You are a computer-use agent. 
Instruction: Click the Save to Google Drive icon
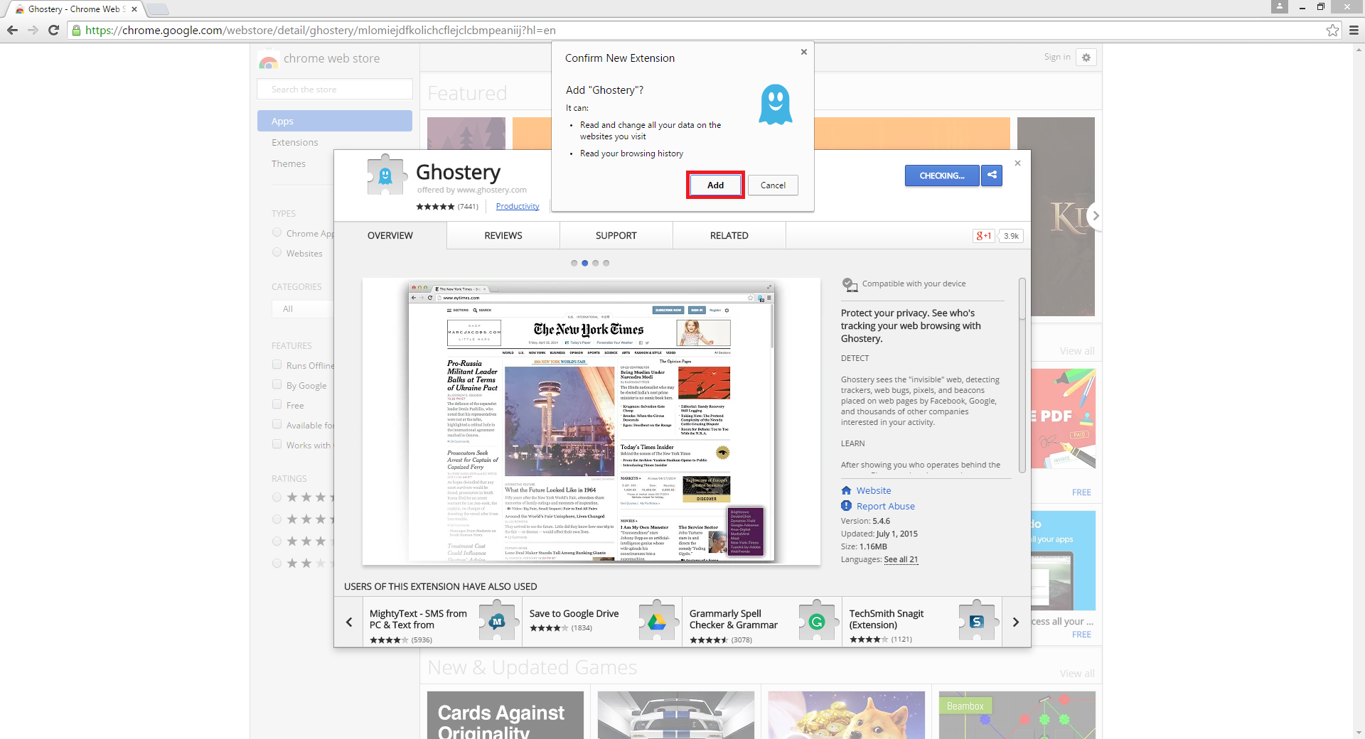[656, 622]
